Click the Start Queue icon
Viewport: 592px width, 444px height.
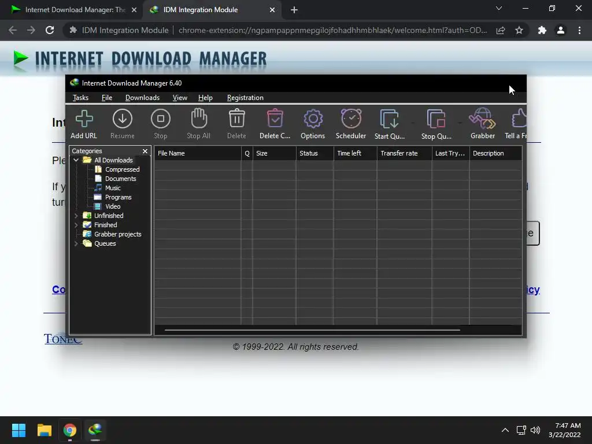pos(389,119)
